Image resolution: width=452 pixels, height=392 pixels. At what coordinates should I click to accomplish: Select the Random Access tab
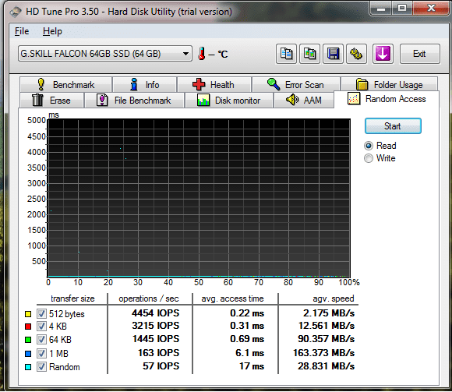(x=387, y=99)
